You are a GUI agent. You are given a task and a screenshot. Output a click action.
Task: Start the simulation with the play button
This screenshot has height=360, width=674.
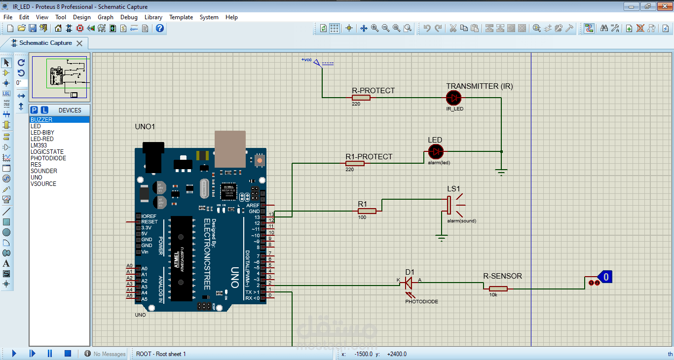click(x=14, y=354)
